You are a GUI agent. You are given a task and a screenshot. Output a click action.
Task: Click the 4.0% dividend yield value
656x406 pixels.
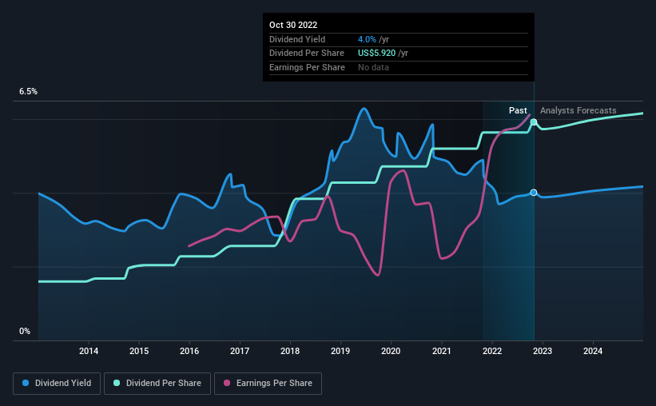click(x=367, y=39)
